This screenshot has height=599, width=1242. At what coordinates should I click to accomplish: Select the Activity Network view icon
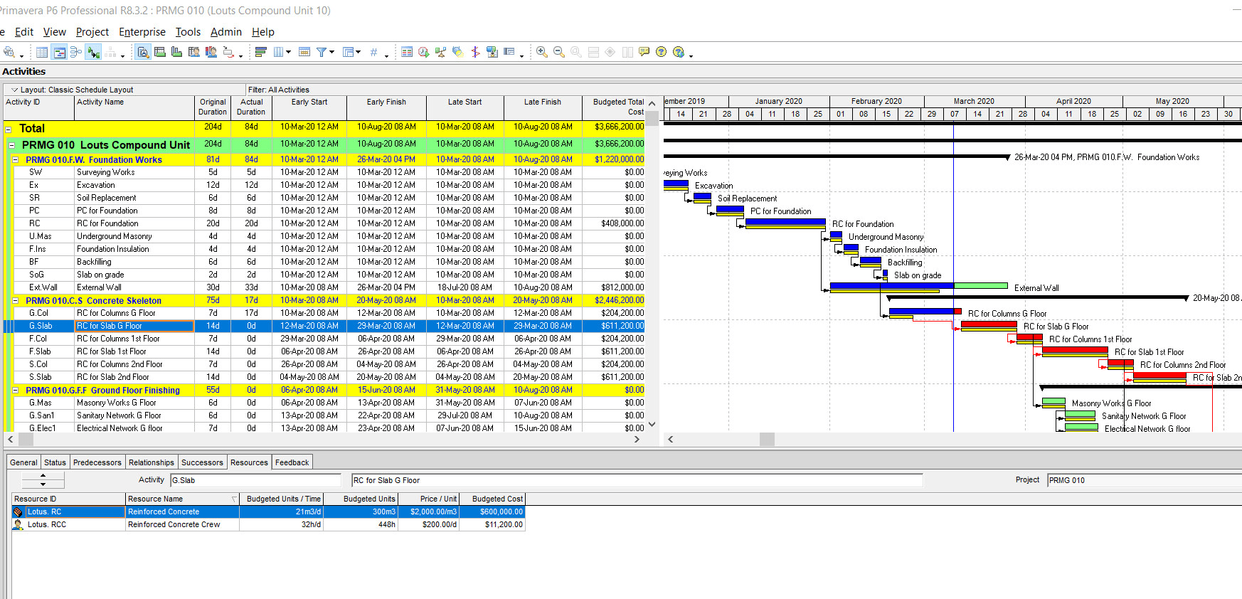76,52
